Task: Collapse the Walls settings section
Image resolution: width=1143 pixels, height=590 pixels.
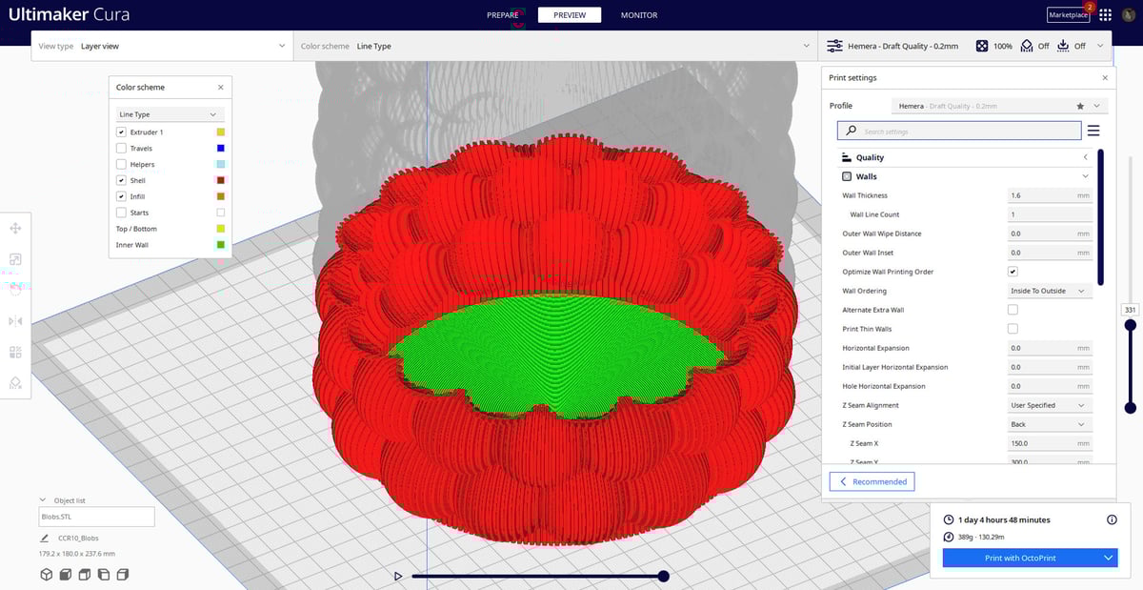Action: point(965,176)
